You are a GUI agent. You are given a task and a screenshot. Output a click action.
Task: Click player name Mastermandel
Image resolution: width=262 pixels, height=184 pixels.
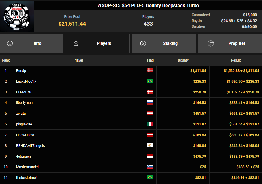[x=27, y=167]
